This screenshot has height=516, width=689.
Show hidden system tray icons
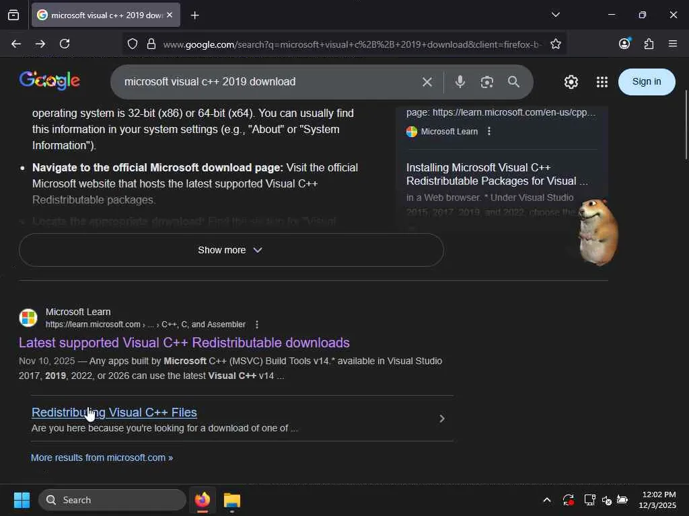[x=547, y=500]
